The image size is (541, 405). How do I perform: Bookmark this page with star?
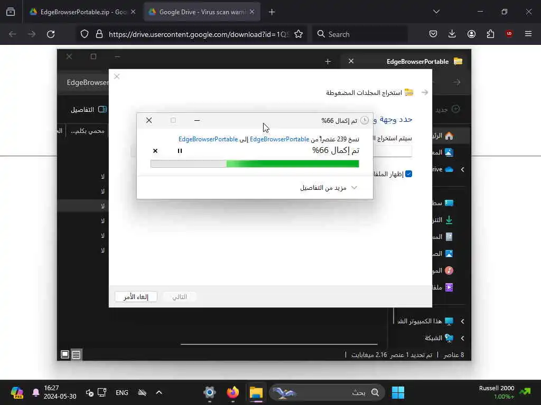299,34
